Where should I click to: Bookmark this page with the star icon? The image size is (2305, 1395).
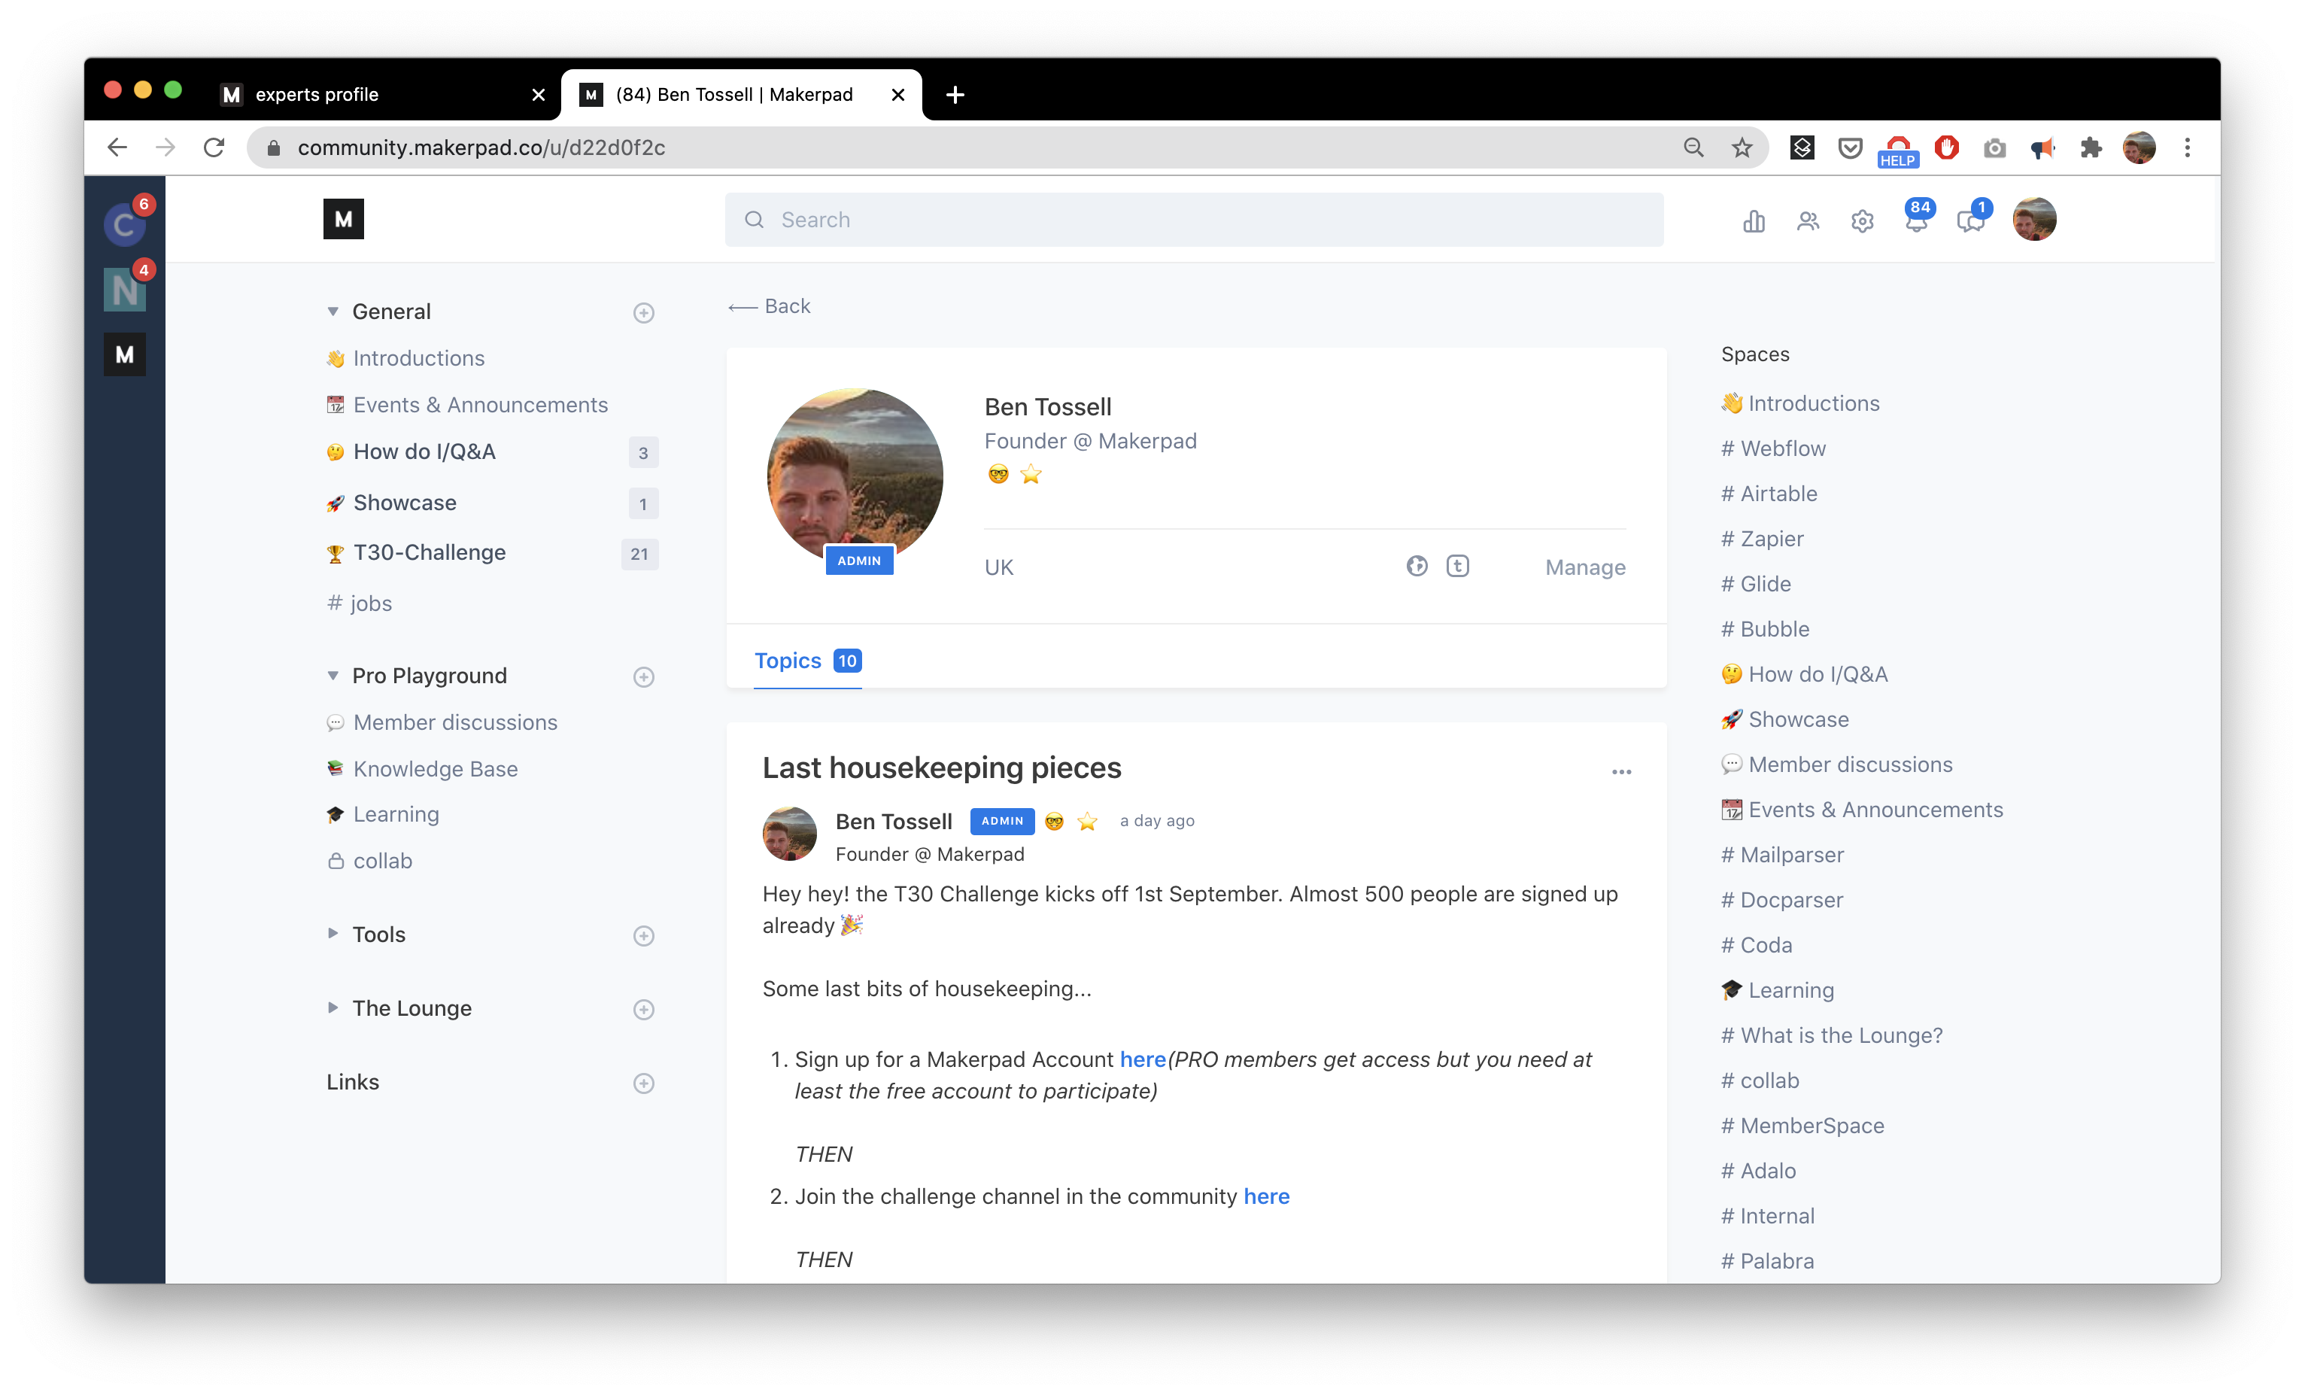click(x=1741, y=147)
